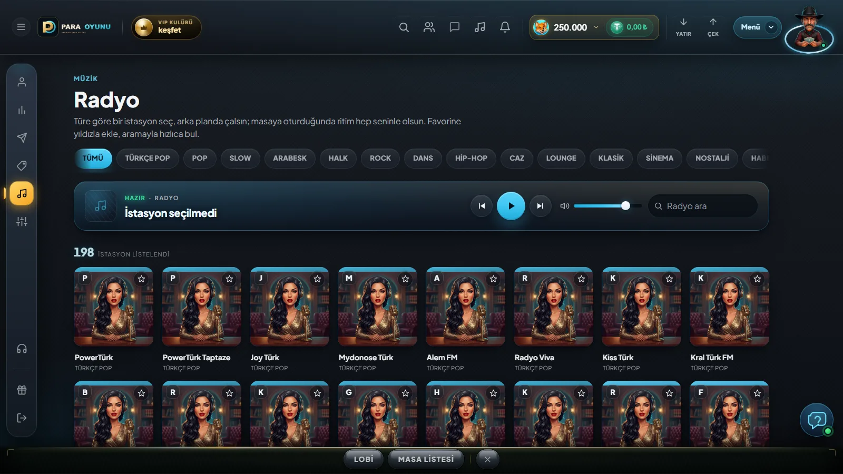This screenshot has height=474, width=843.
Task: Select the SİNEMA genre tab
Action: (x=660, y=158)
